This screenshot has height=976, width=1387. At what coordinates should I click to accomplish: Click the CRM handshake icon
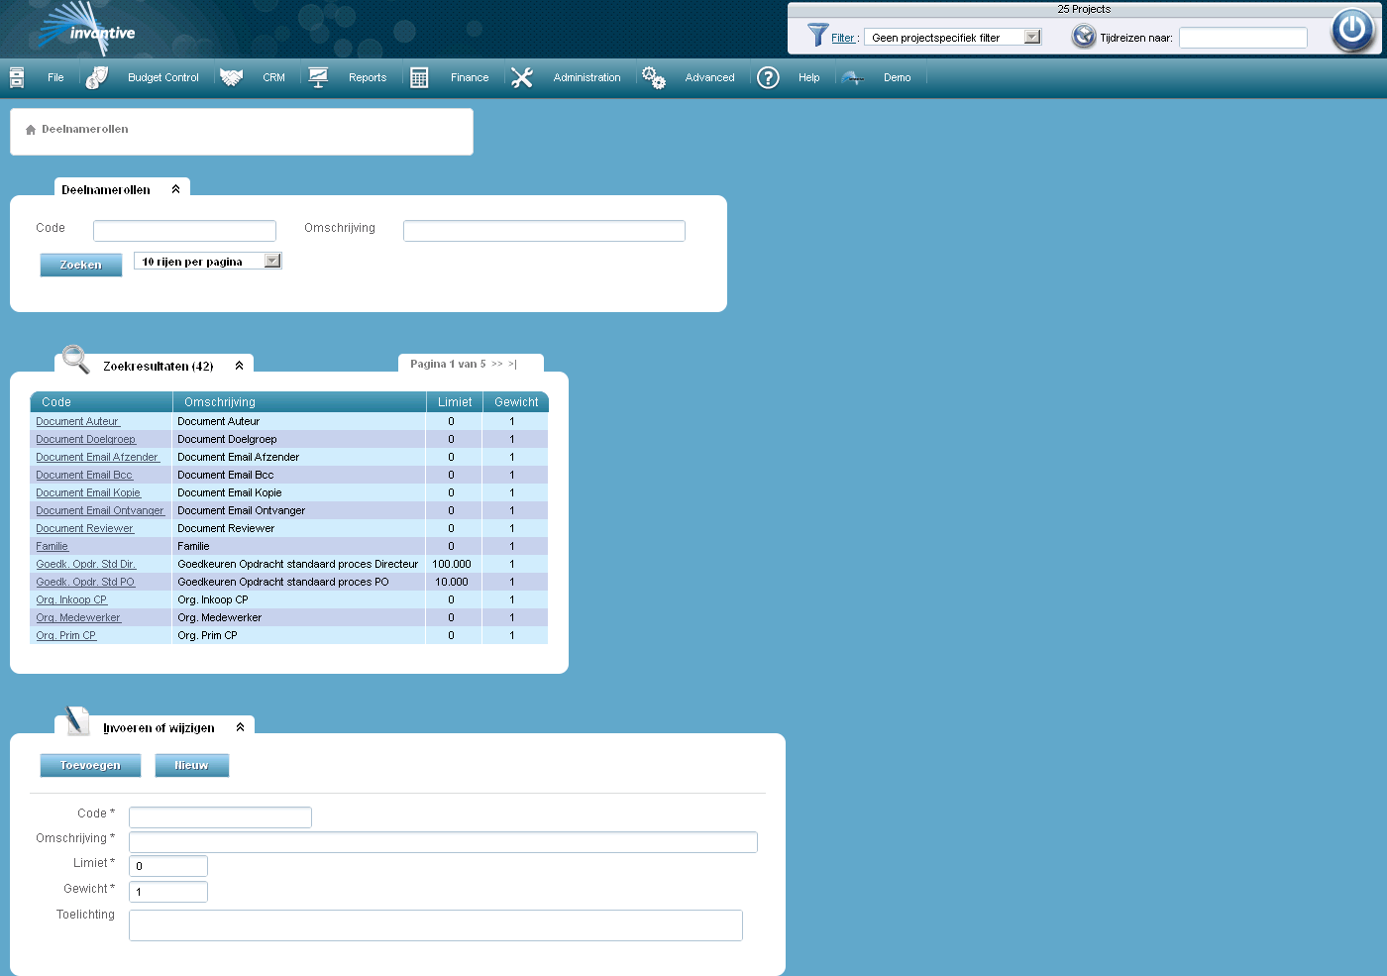point(232,77)
